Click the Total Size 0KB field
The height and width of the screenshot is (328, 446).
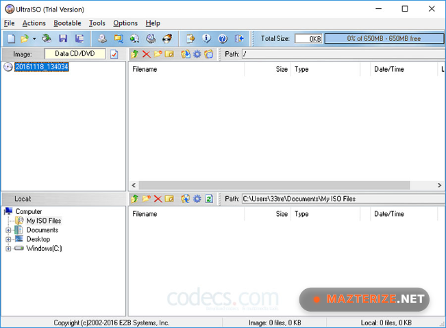(x=308, y=38)
